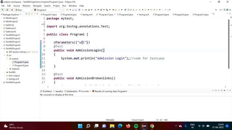The height and width of the screenshot is (130, 232).
Task: Switch to the Declaration tab
Action: [x=71, y=91]
